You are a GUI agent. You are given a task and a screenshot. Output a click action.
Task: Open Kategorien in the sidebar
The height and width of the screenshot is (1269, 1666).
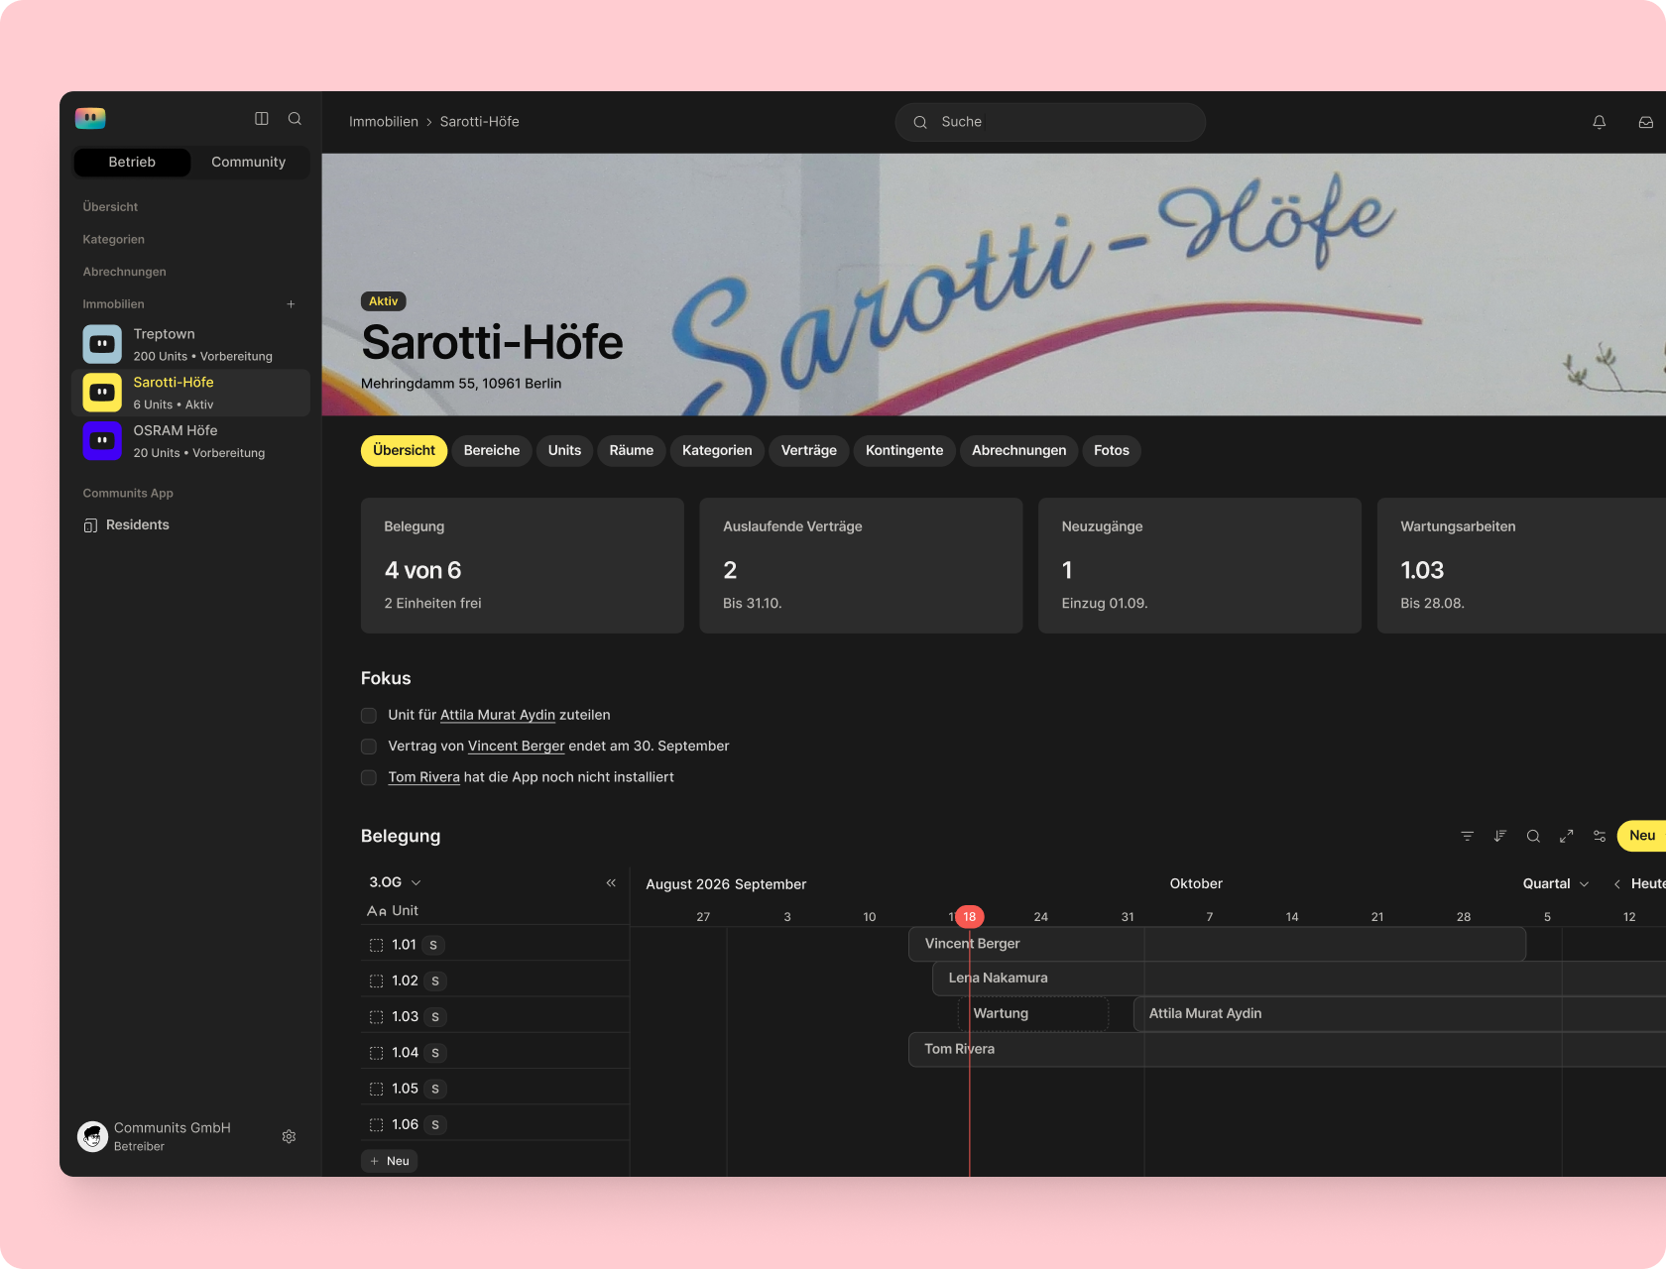[x=114, y=240]
